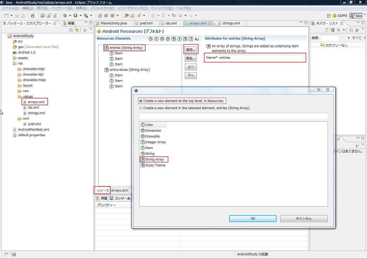Open the Search dropdown arrow
367x259 pixels.
coord(144,16)
